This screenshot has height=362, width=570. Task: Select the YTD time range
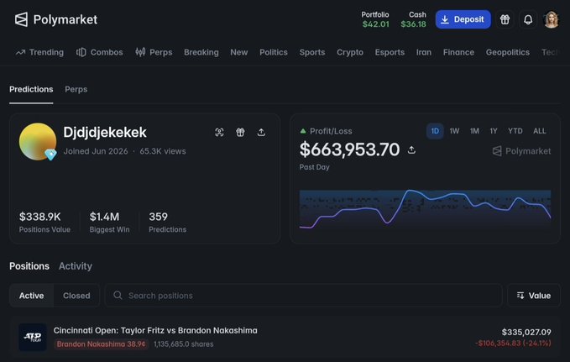click(515, 131)
